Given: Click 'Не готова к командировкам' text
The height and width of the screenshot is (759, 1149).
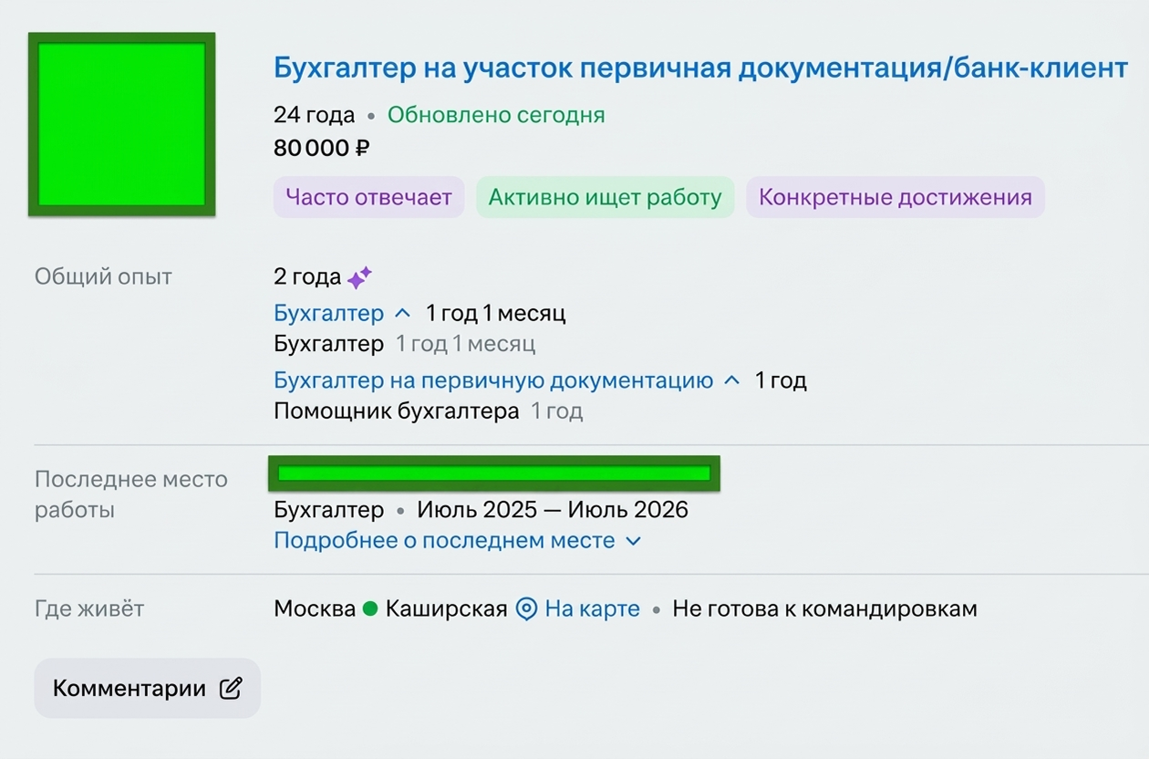Looking at the screenshot, I should pyautogui.click(x=824, y=608).
